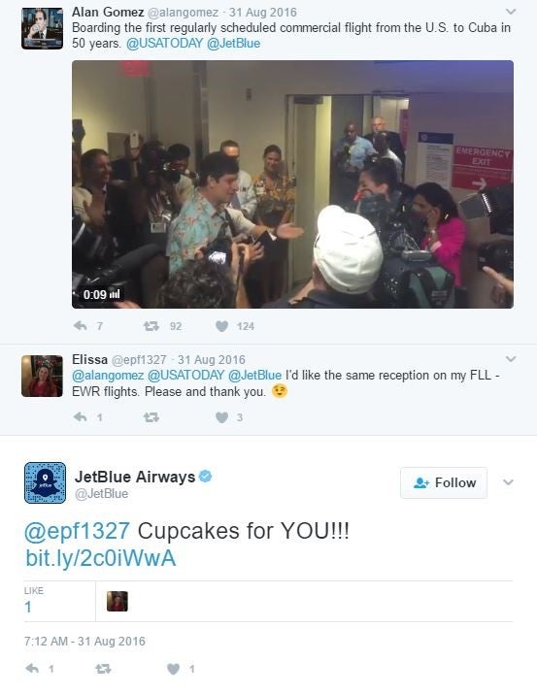
Task: Retweet Elissa's FLL-EWR tweet
Action: click(151, 417)
